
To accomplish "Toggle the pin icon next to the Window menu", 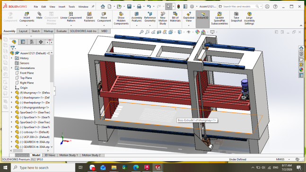I will 93,7.
